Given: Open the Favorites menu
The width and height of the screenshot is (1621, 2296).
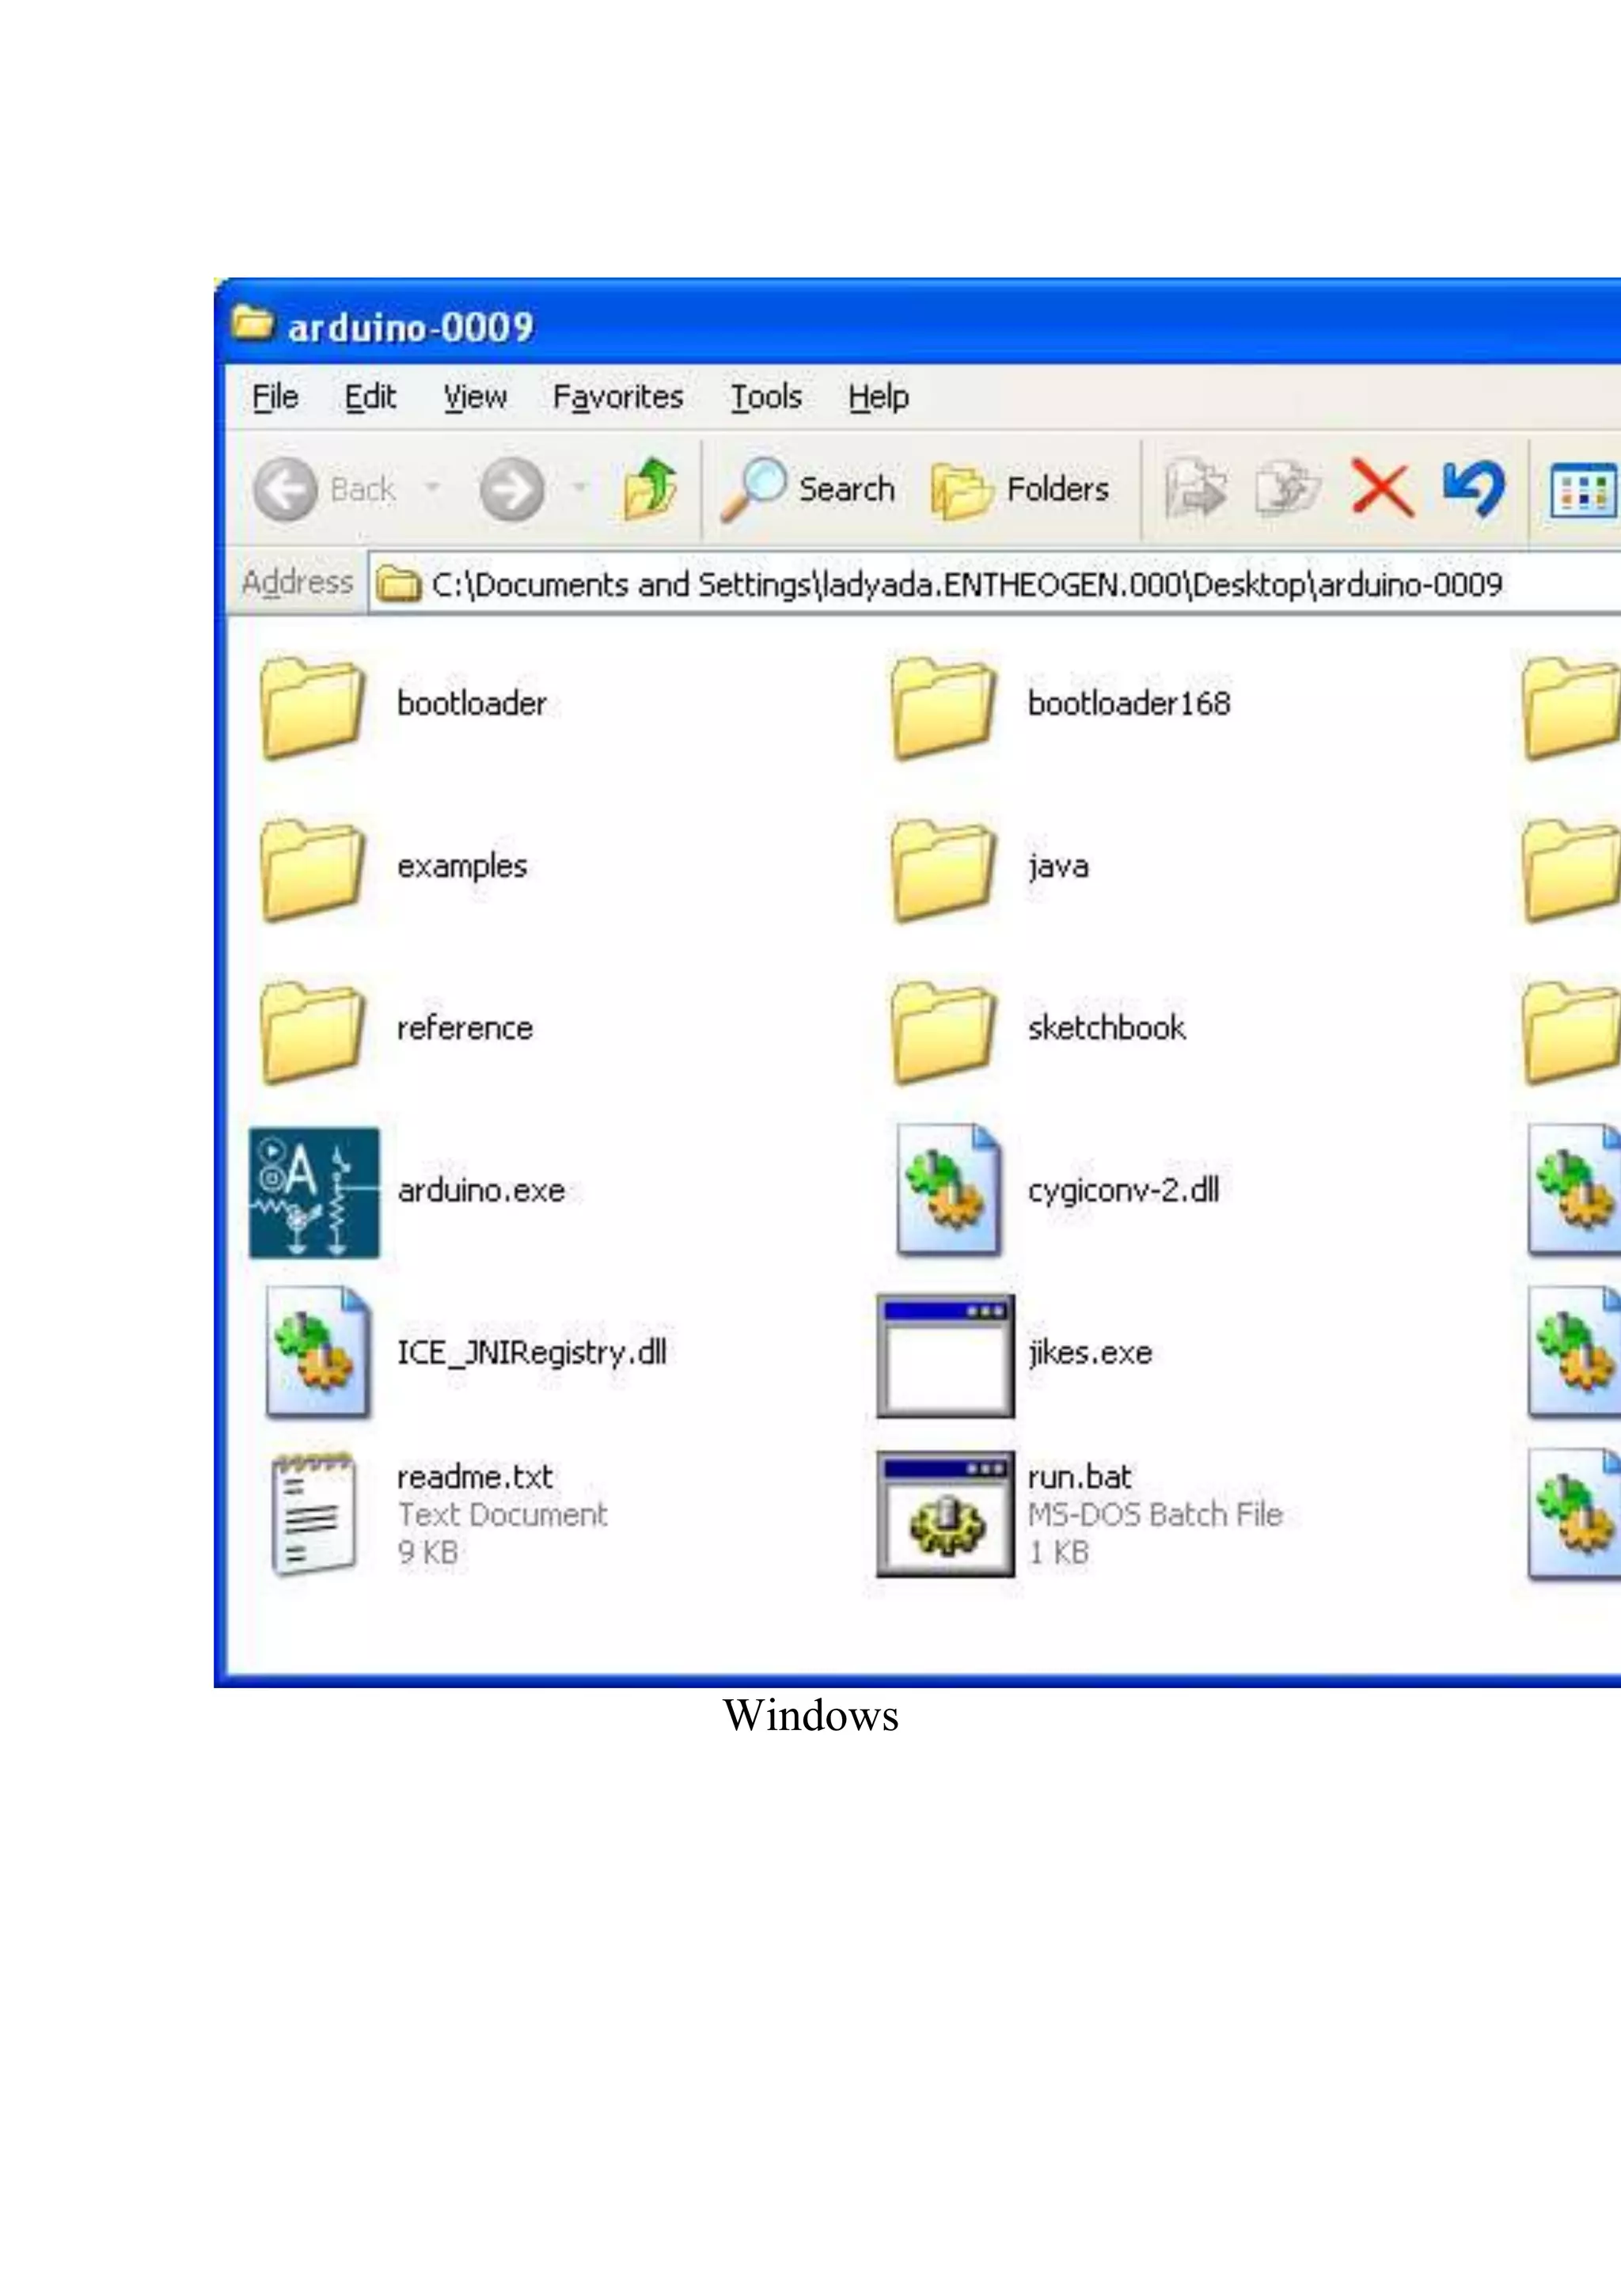Looking at the screenshot, I should [618, 398].
